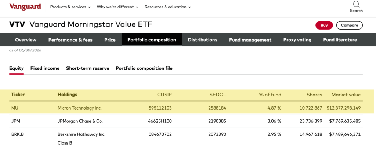
Task: Expand Products & services menu
Action: click(x=70, y=7)
